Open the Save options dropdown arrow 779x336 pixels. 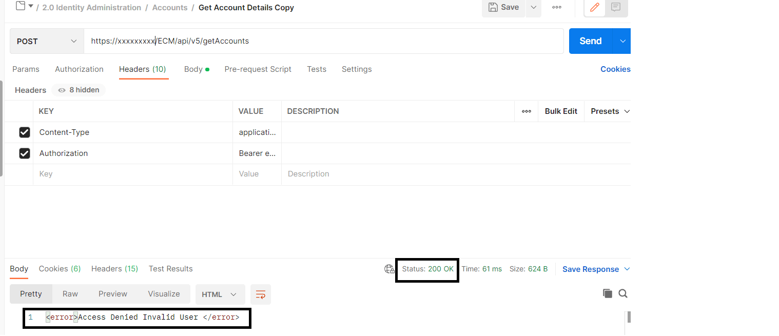click(534, 8)
